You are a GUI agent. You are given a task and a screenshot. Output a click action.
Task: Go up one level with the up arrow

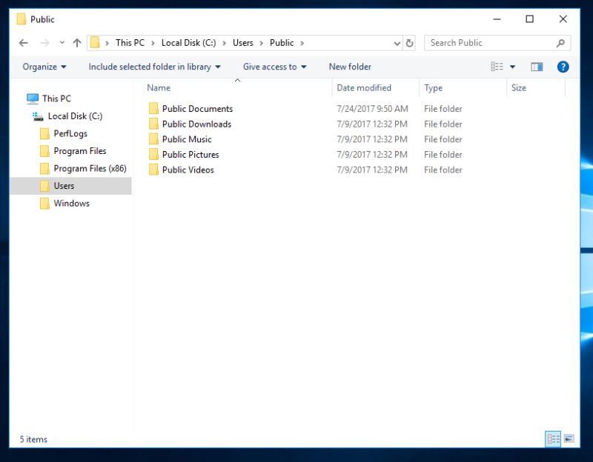click(76, 42)
